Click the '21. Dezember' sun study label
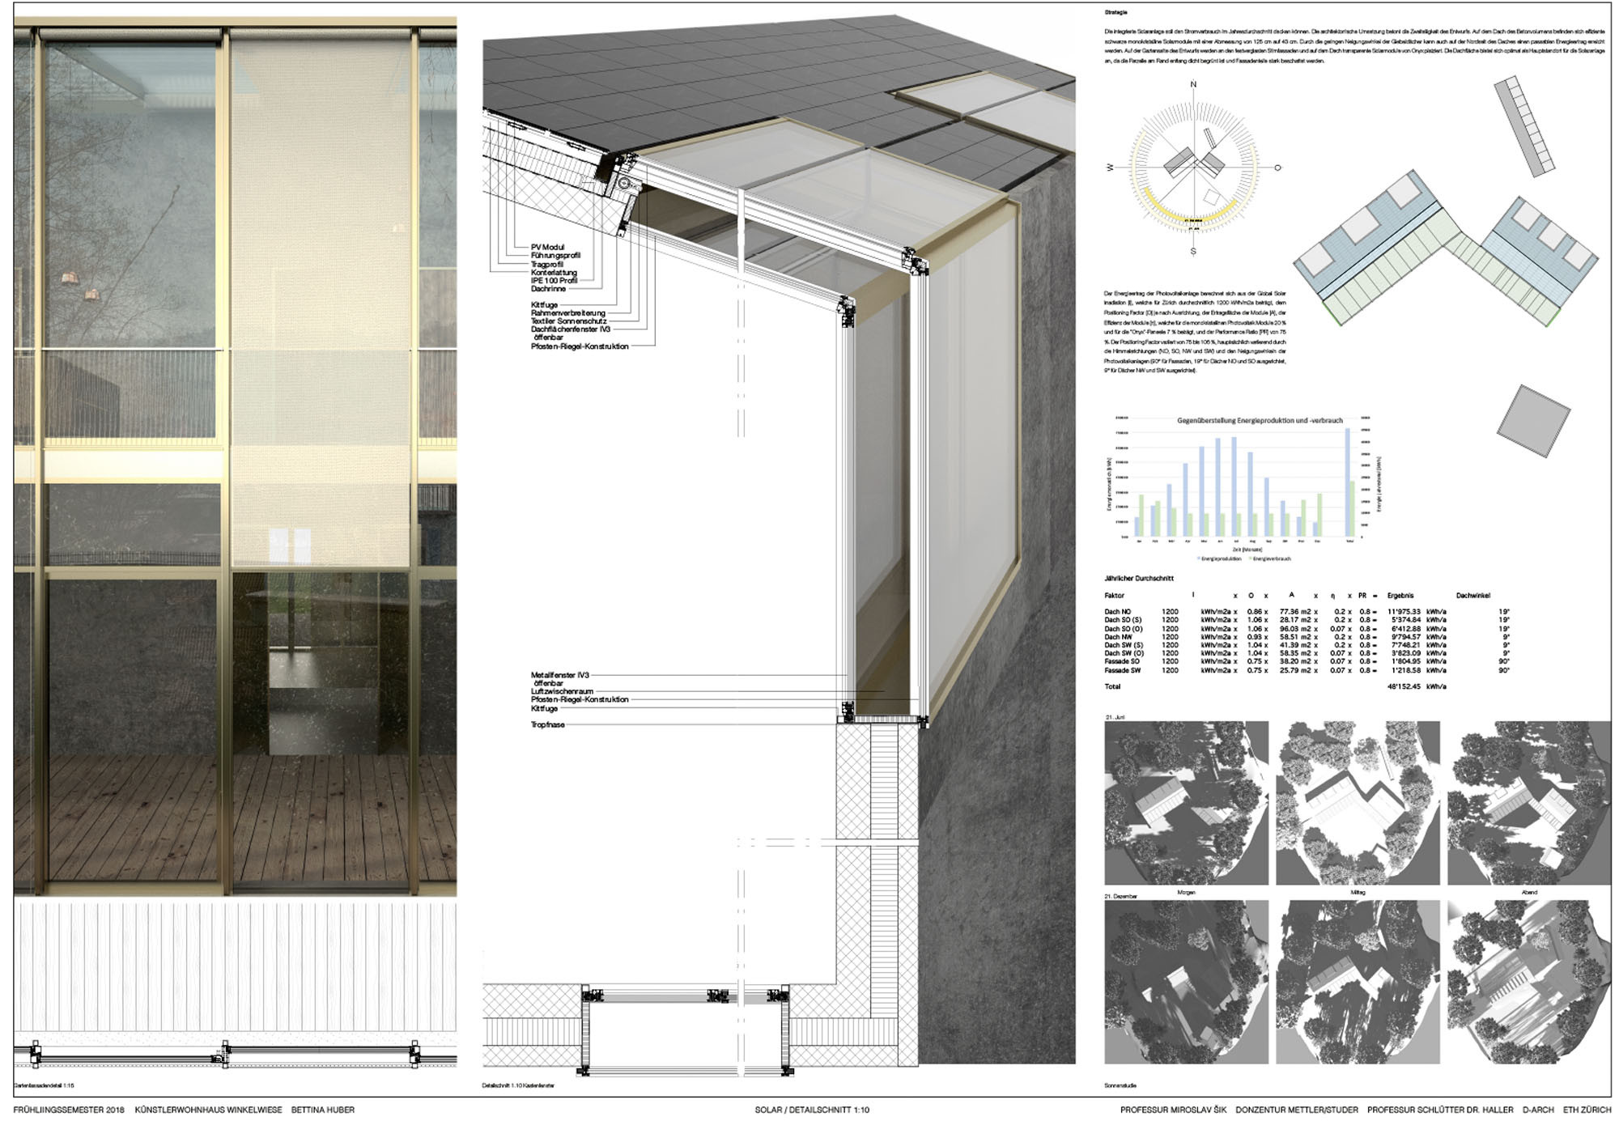The height and width of the screenshot is (1138, 1619). click(1121, 897)
